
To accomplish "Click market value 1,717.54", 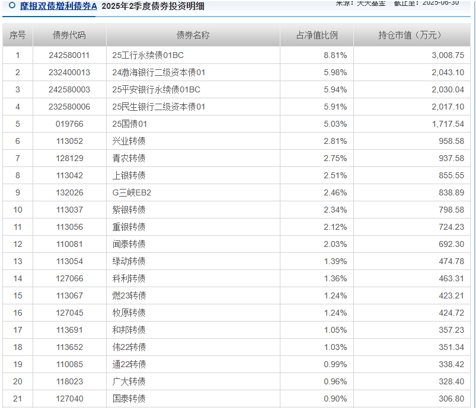I will pos(448,124).
